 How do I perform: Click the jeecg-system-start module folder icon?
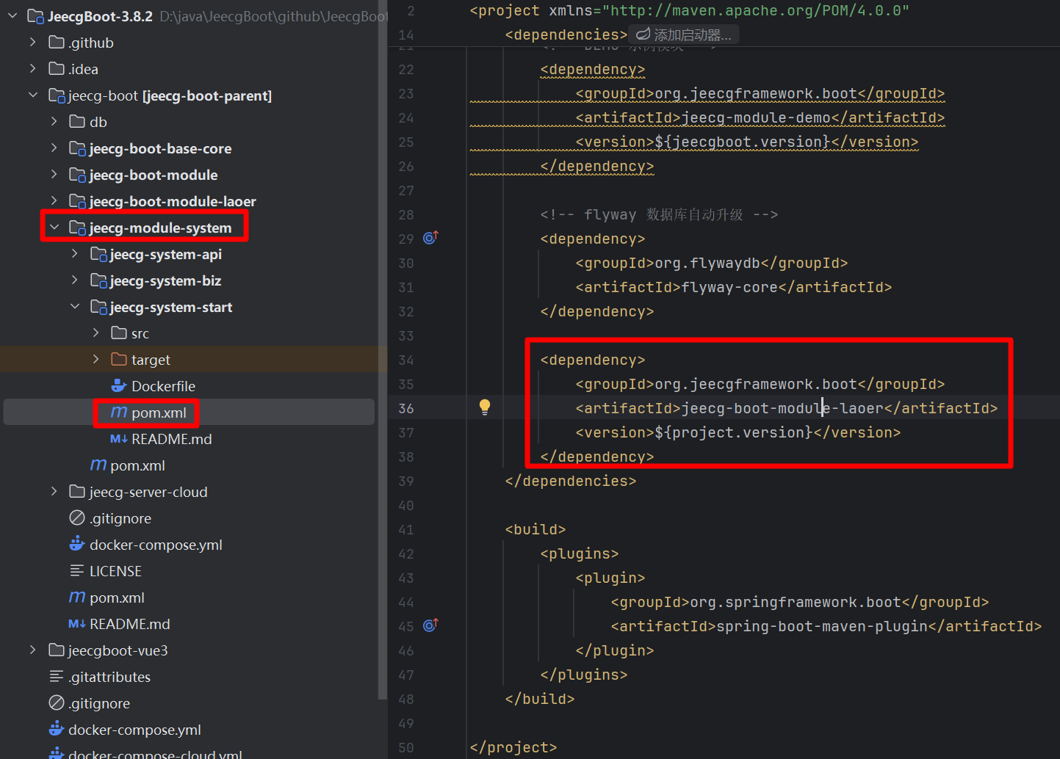pyautogui.click(x=98, y=307)
